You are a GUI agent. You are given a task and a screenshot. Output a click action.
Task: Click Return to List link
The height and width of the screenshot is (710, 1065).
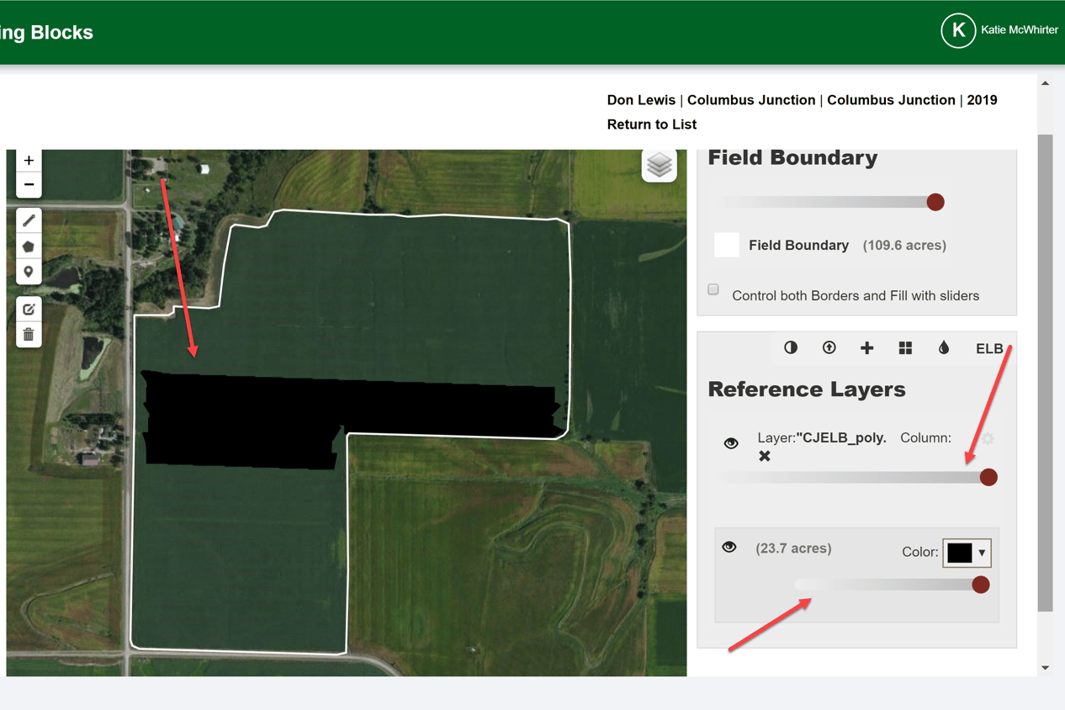point(652,125)
